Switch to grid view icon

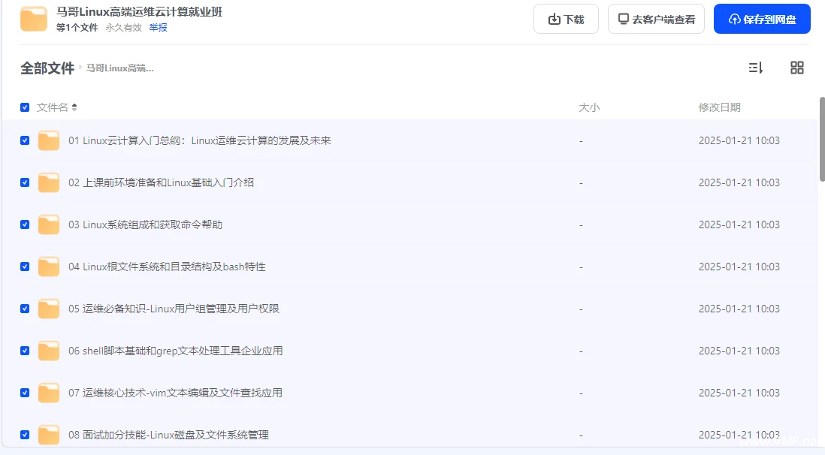797,68
